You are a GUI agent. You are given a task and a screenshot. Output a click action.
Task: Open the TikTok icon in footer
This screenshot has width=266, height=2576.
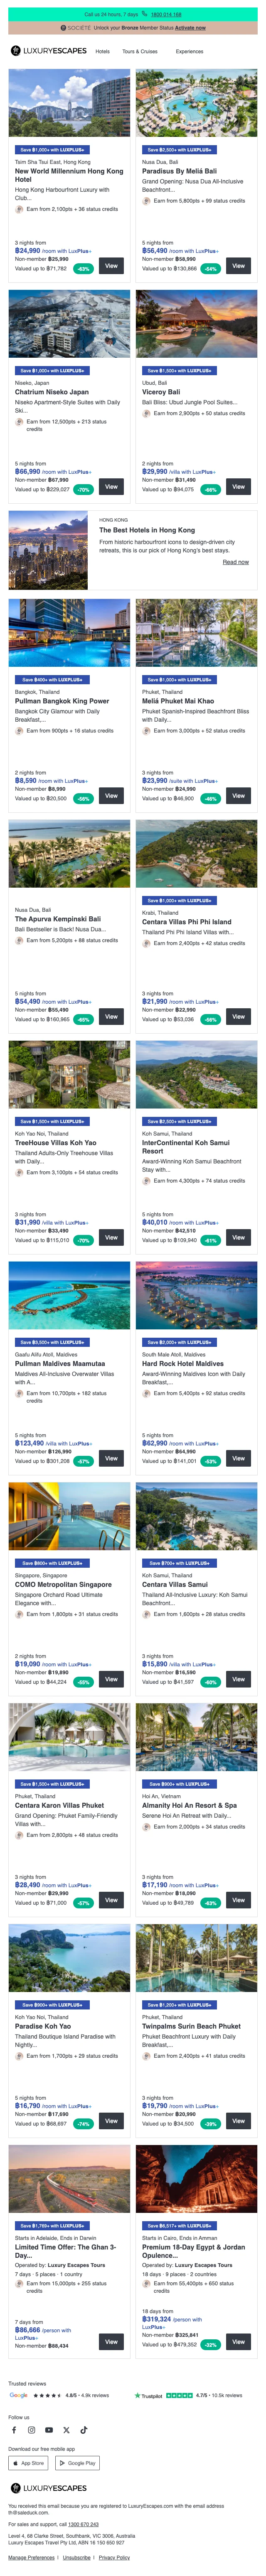[83, 2429]
